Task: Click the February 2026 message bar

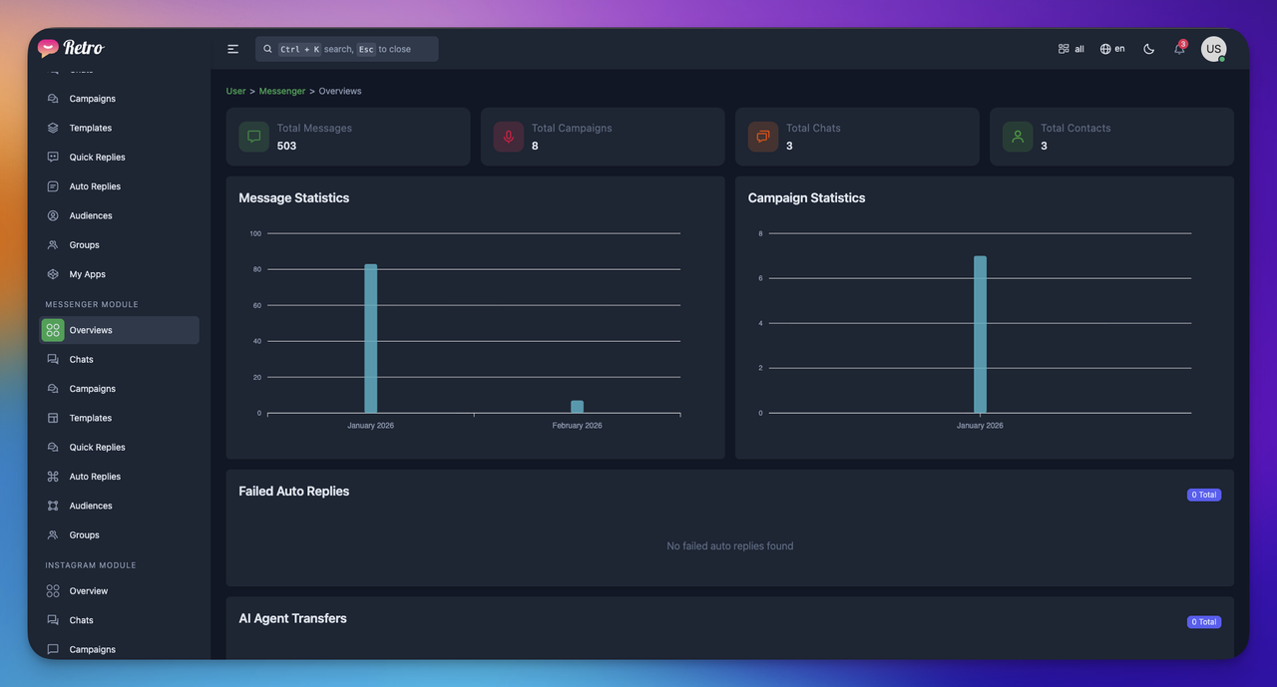Action: 577,407
